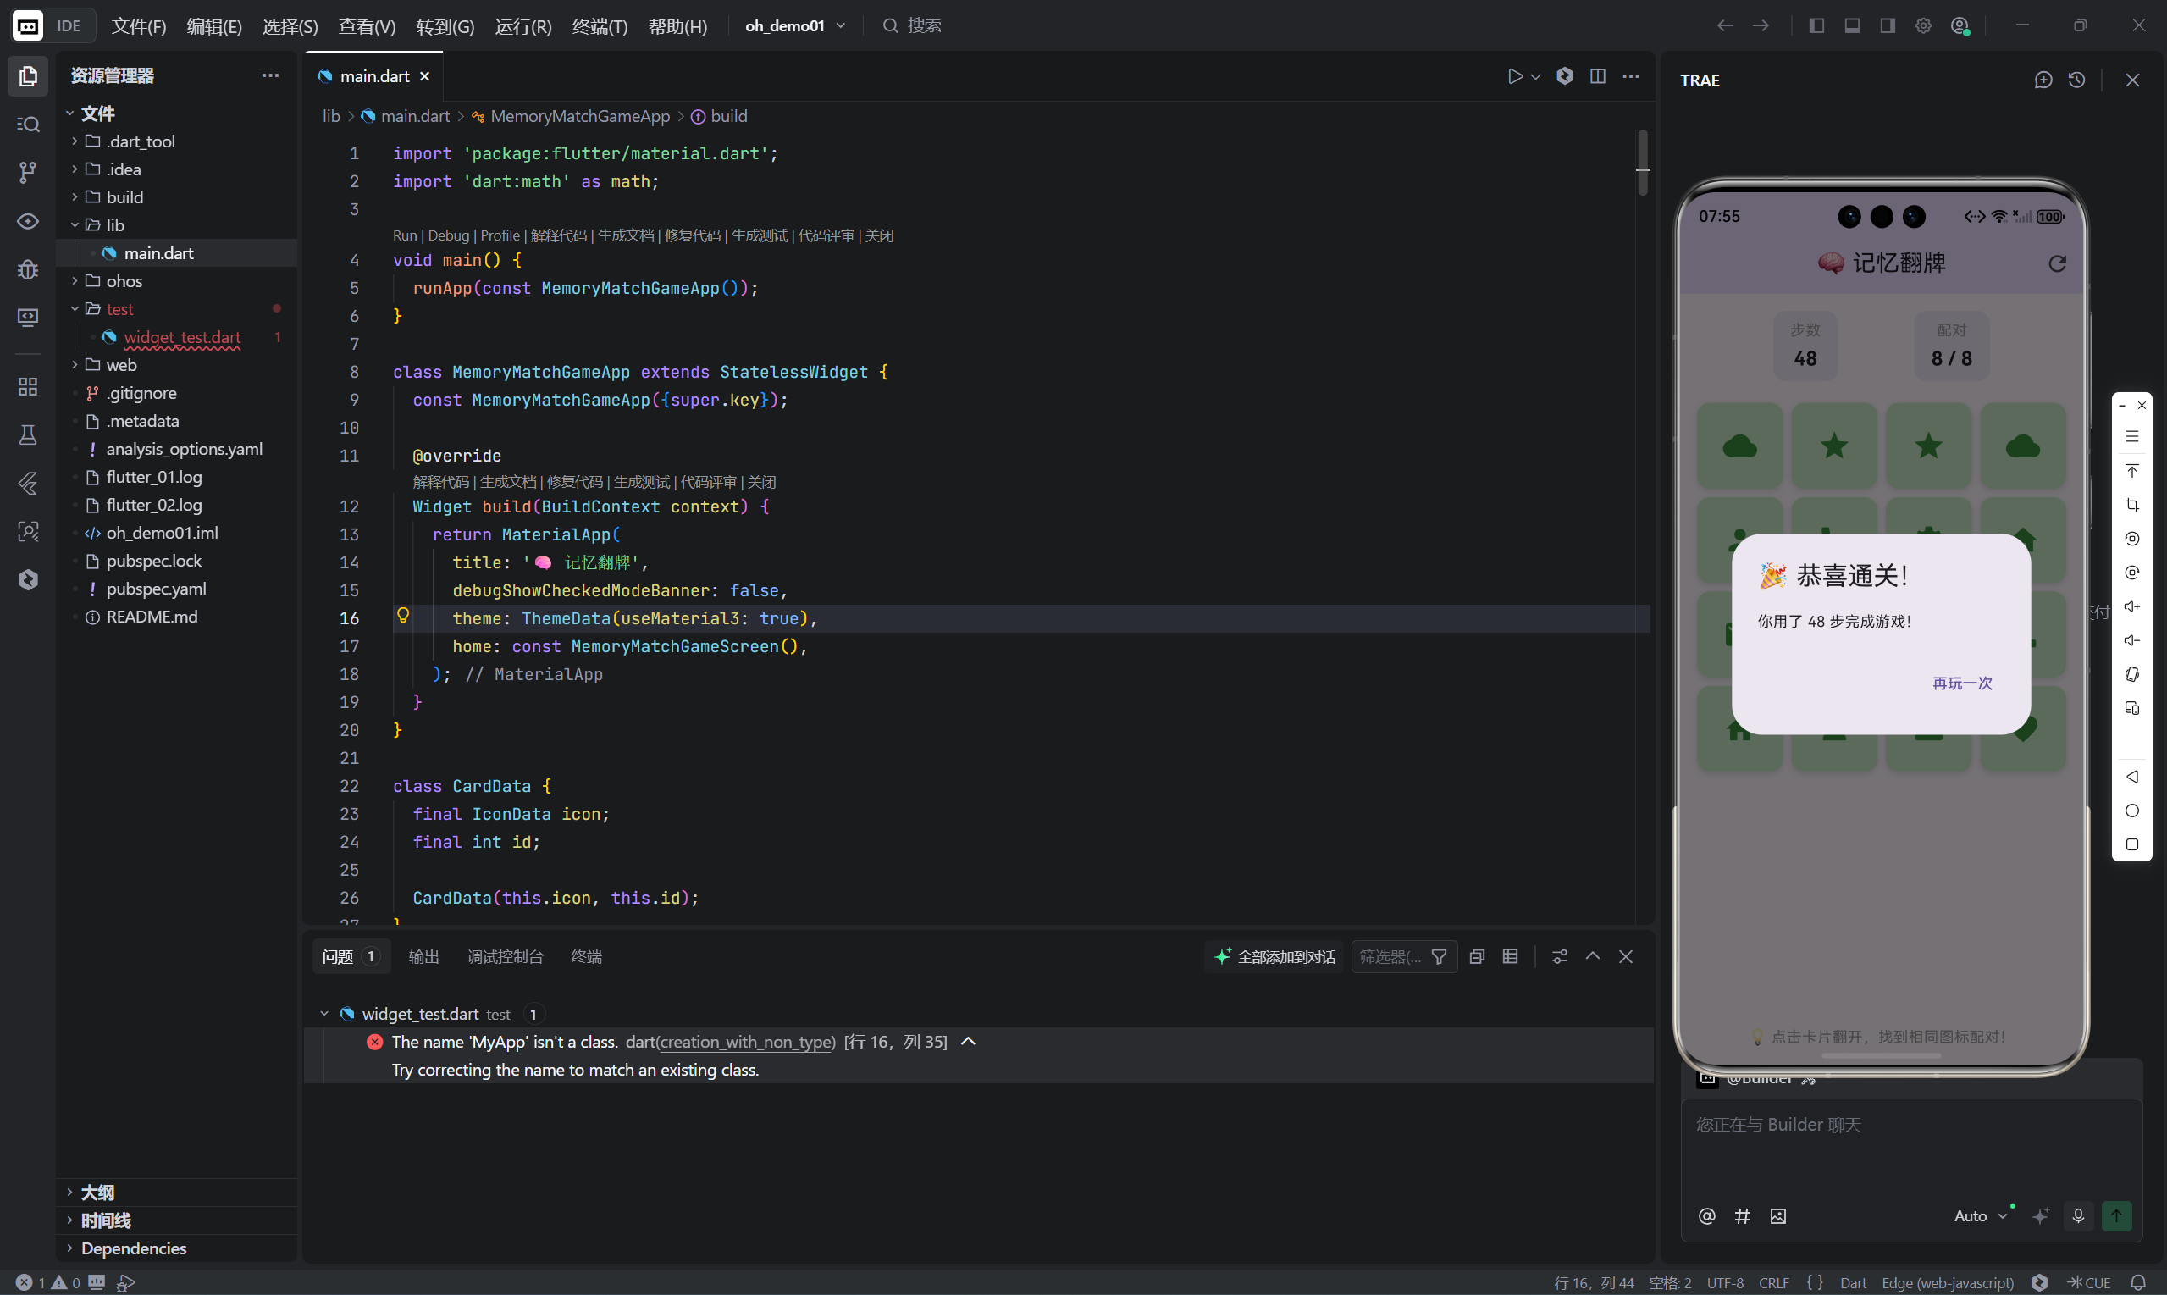Image resolution: width=2167 pixels, height=1295 pixels.
Task: Toggle the primary sidebar layout icon
Action: click(1816, 25)
